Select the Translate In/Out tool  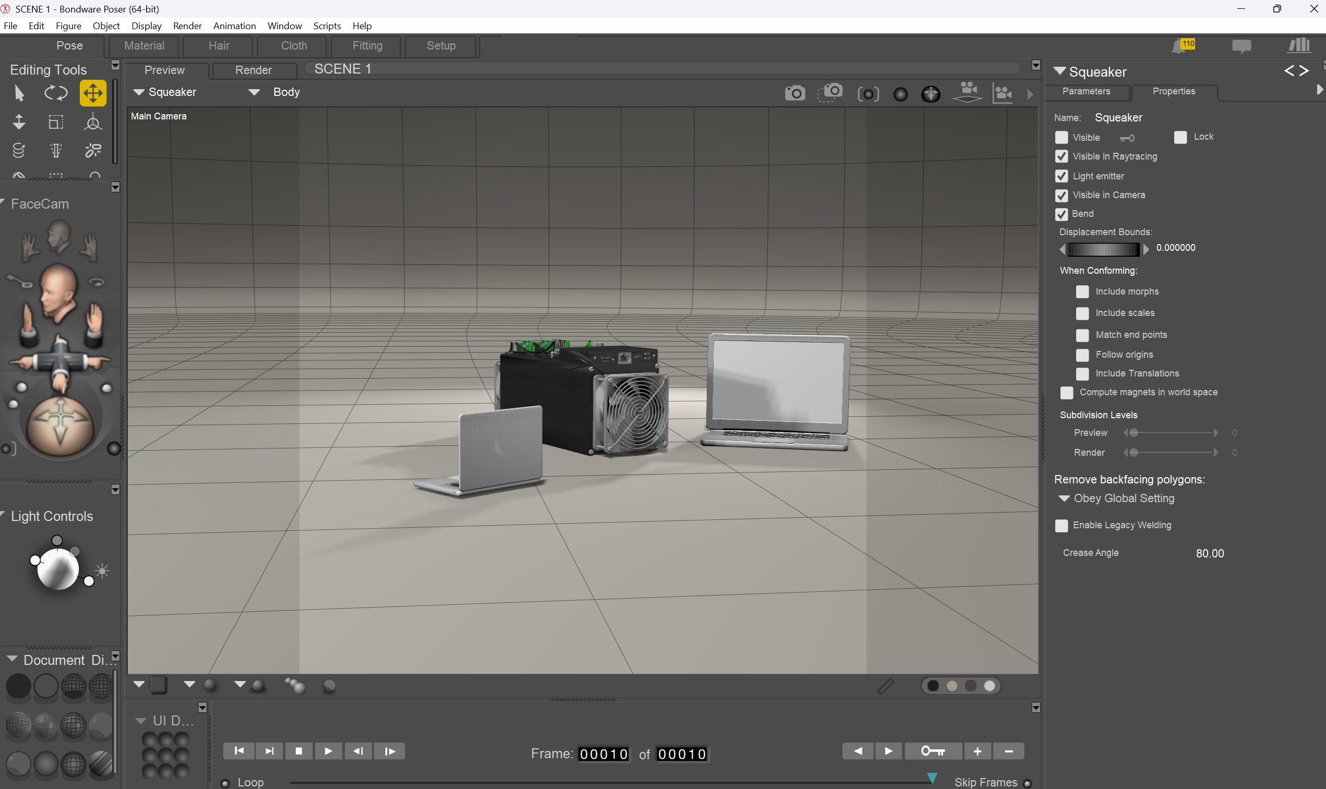point(19,122)
